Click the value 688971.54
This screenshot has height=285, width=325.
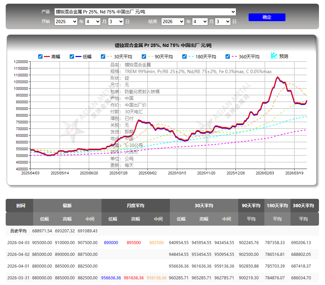[42, 231]
